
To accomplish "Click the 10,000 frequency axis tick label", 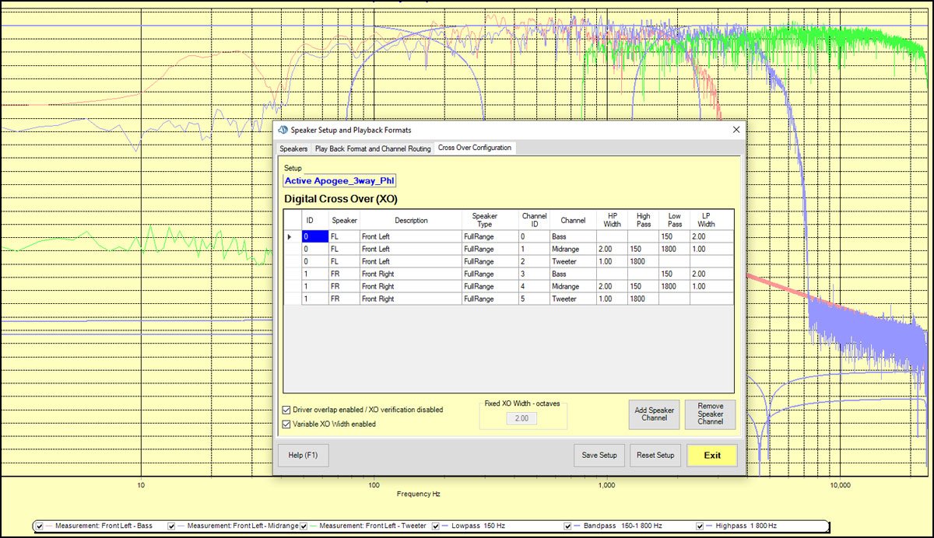I will tap(839, 485).
